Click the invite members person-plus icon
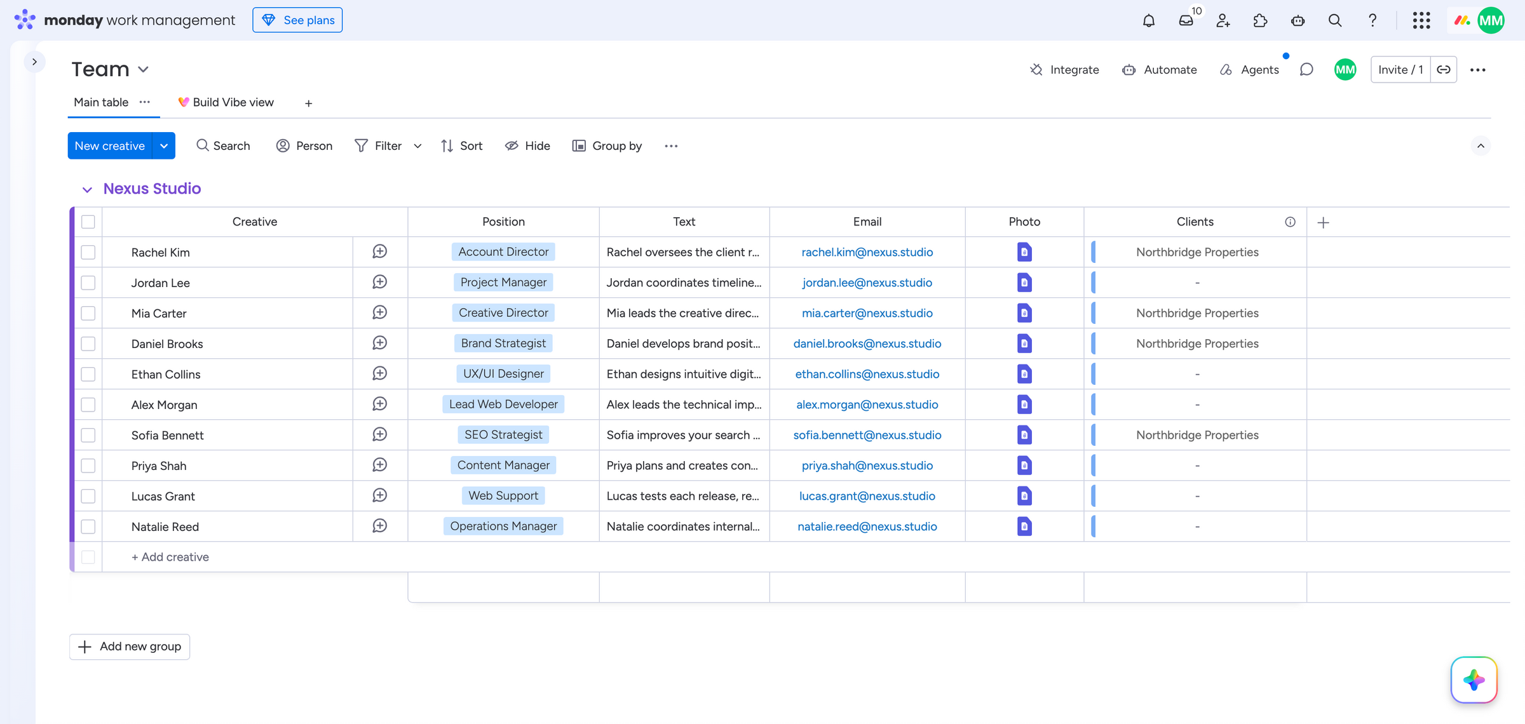1525x724 pixels. (x=1223, y=20)
